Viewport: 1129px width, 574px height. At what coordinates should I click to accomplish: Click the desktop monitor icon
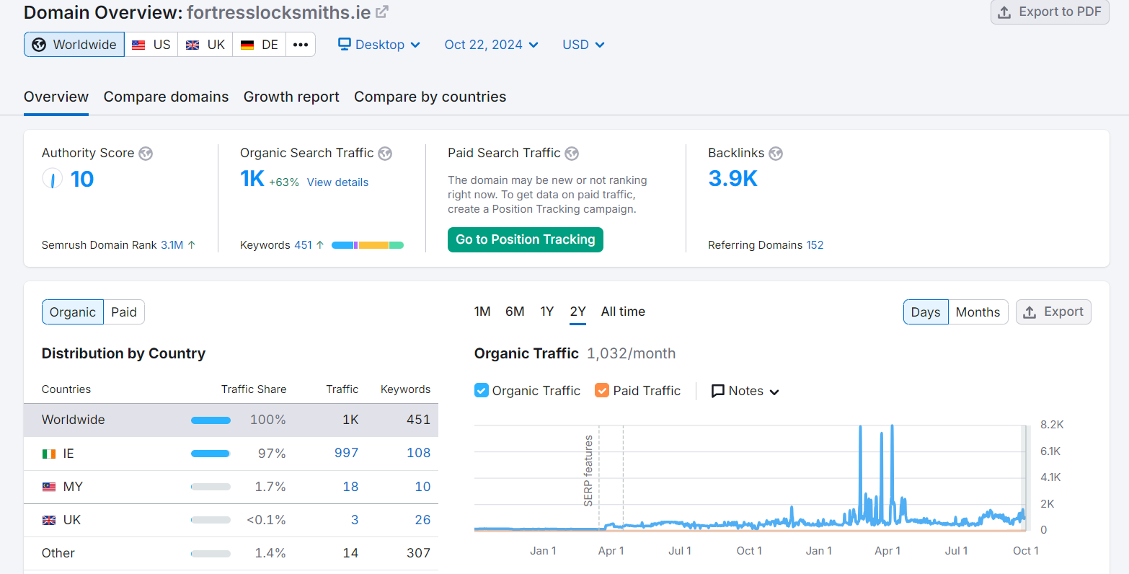coord(345,44)
